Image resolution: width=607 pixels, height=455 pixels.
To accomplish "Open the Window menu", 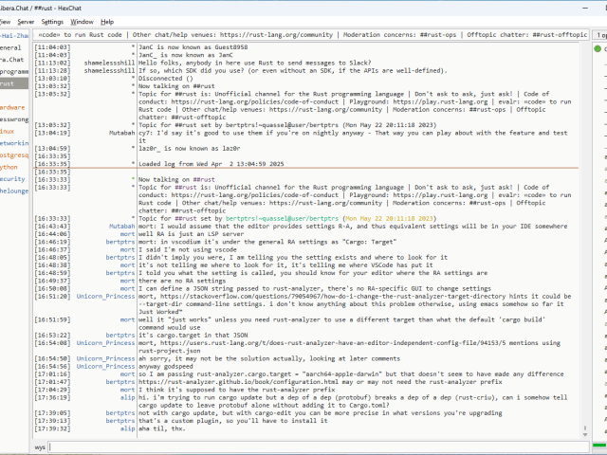I will pos(83,21).
